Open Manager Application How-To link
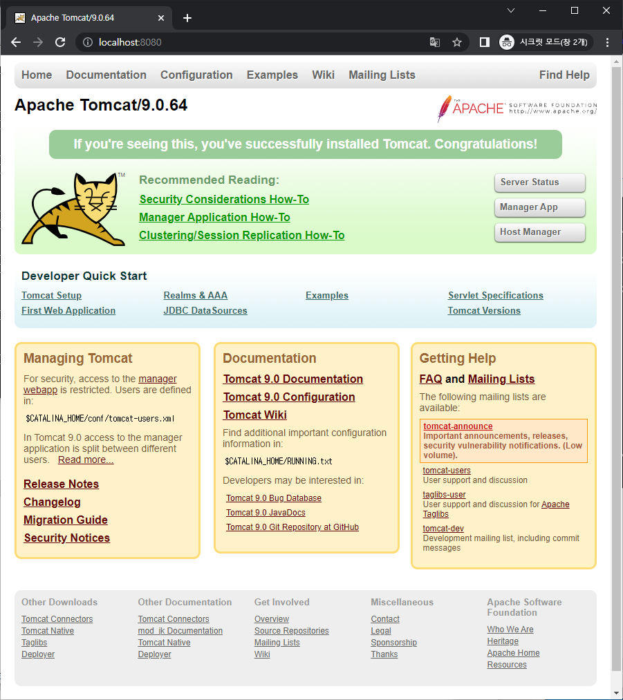Viewport: 623px width, 700px height. [214, 217]
